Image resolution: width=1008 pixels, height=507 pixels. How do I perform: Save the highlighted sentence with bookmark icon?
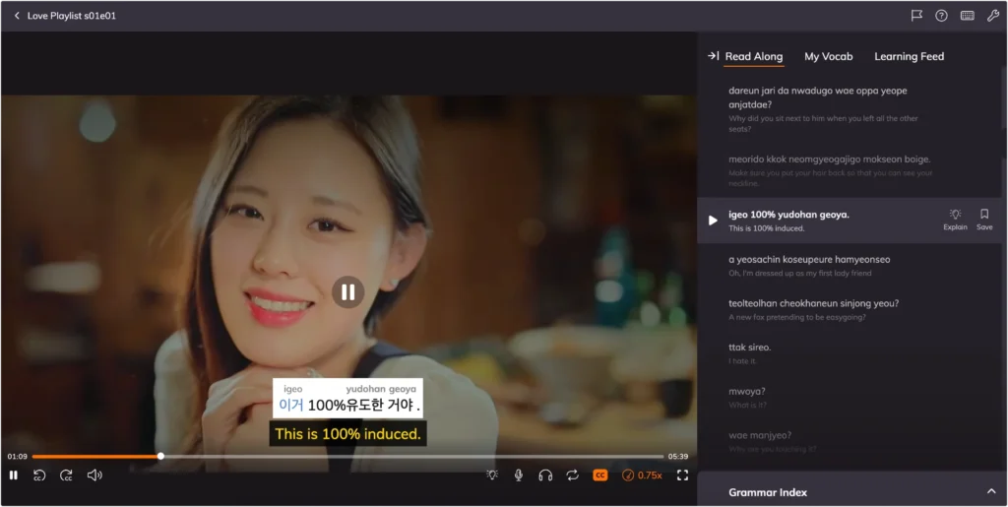pos(984,220)
